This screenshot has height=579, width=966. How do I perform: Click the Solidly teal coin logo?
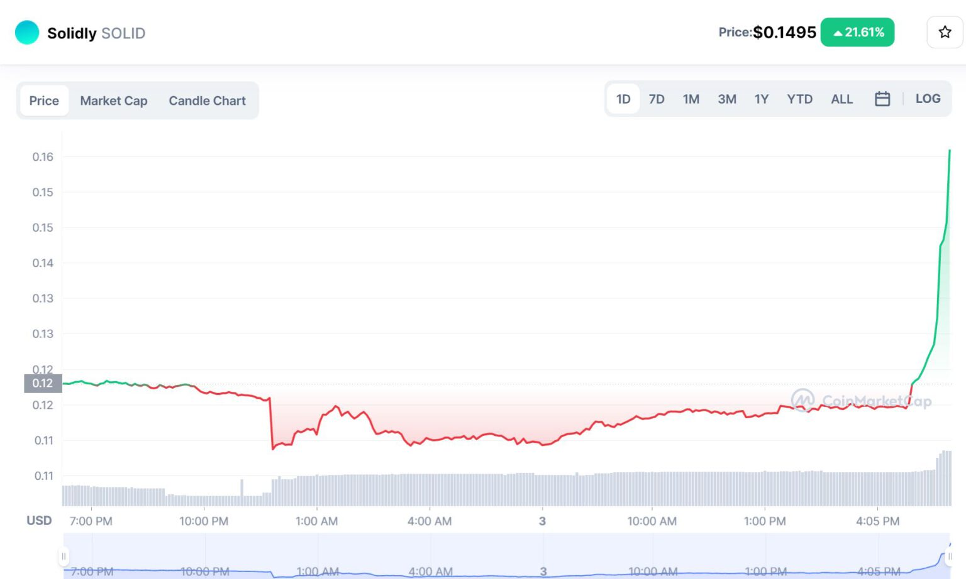pos(27,33)
